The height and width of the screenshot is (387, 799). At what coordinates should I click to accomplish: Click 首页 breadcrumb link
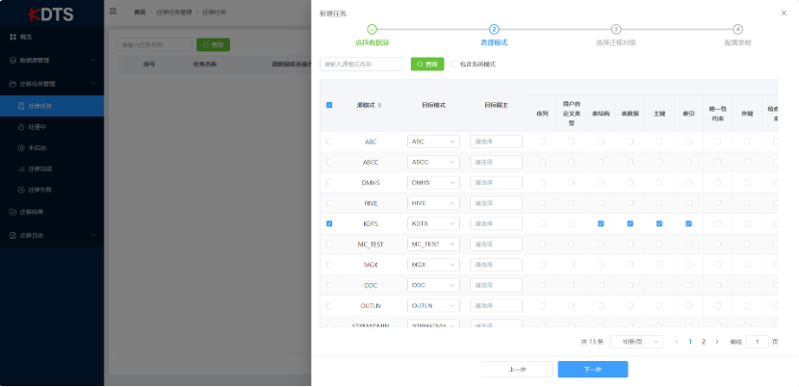[x=140, y=12]
